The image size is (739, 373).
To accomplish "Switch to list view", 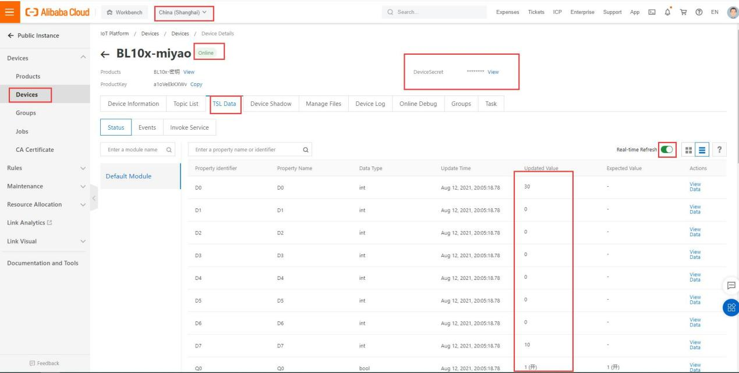I will 702,150.
